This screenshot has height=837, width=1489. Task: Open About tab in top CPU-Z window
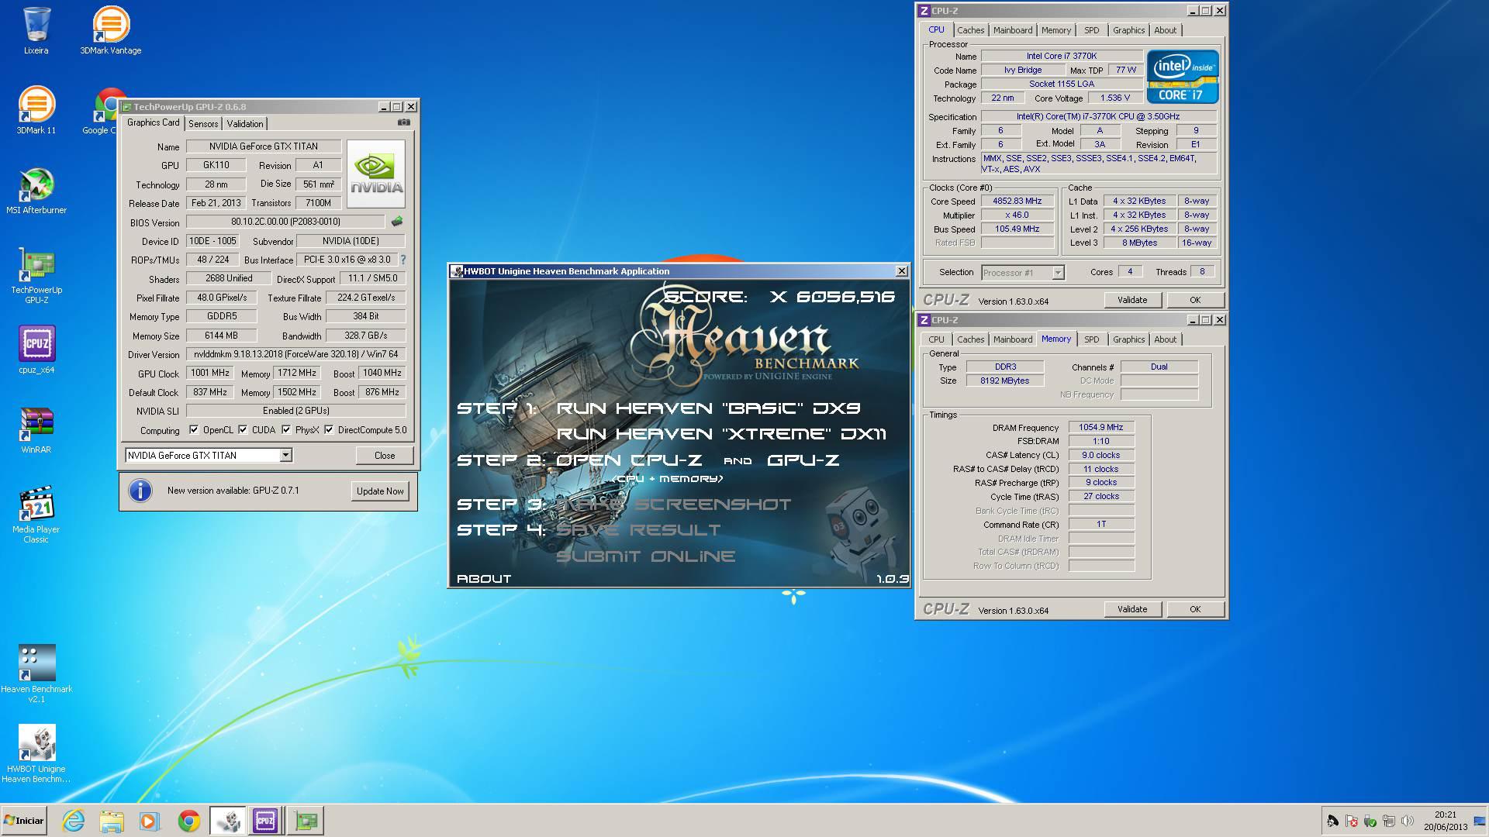point(1165,30)
